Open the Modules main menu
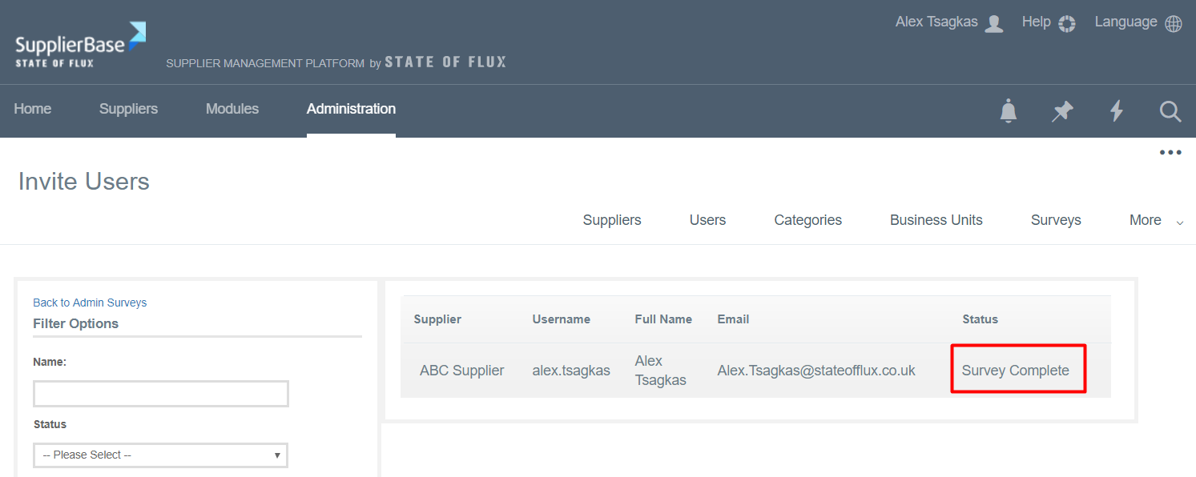 pyautogui.click(x=232, y=109)
